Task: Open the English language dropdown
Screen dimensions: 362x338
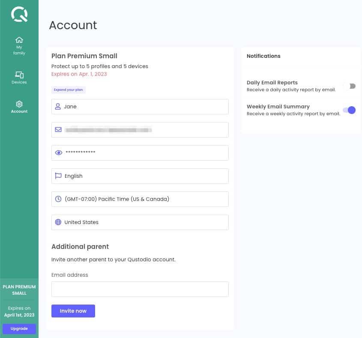Action: [x=140, y=176]
